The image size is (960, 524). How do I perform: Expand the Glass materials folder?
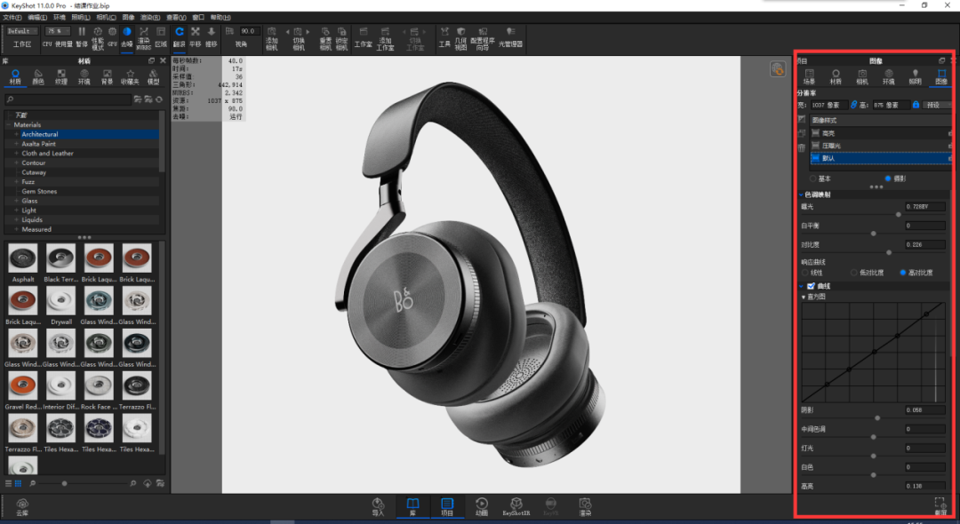(17, 201)
